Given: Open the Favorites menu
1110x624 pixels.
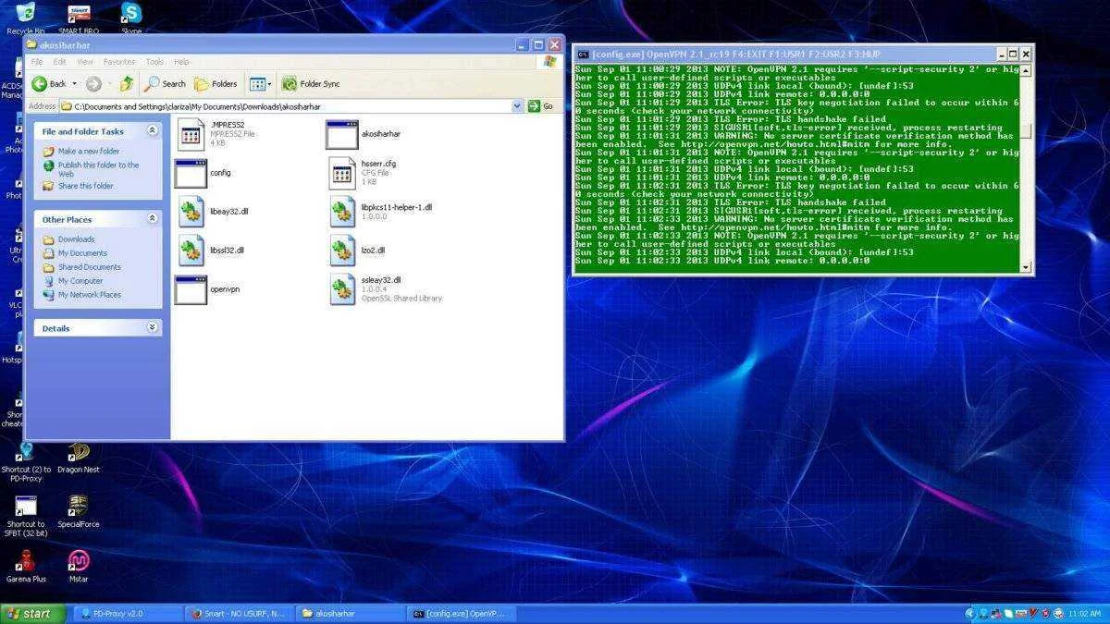Looking at the screenshot, I should click(119, 62).
